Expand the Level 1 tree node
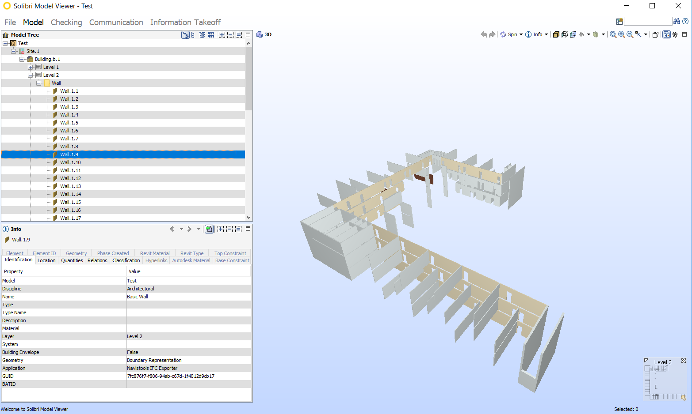This screenshot has height=414, width=692. click(x=30, y=67)
